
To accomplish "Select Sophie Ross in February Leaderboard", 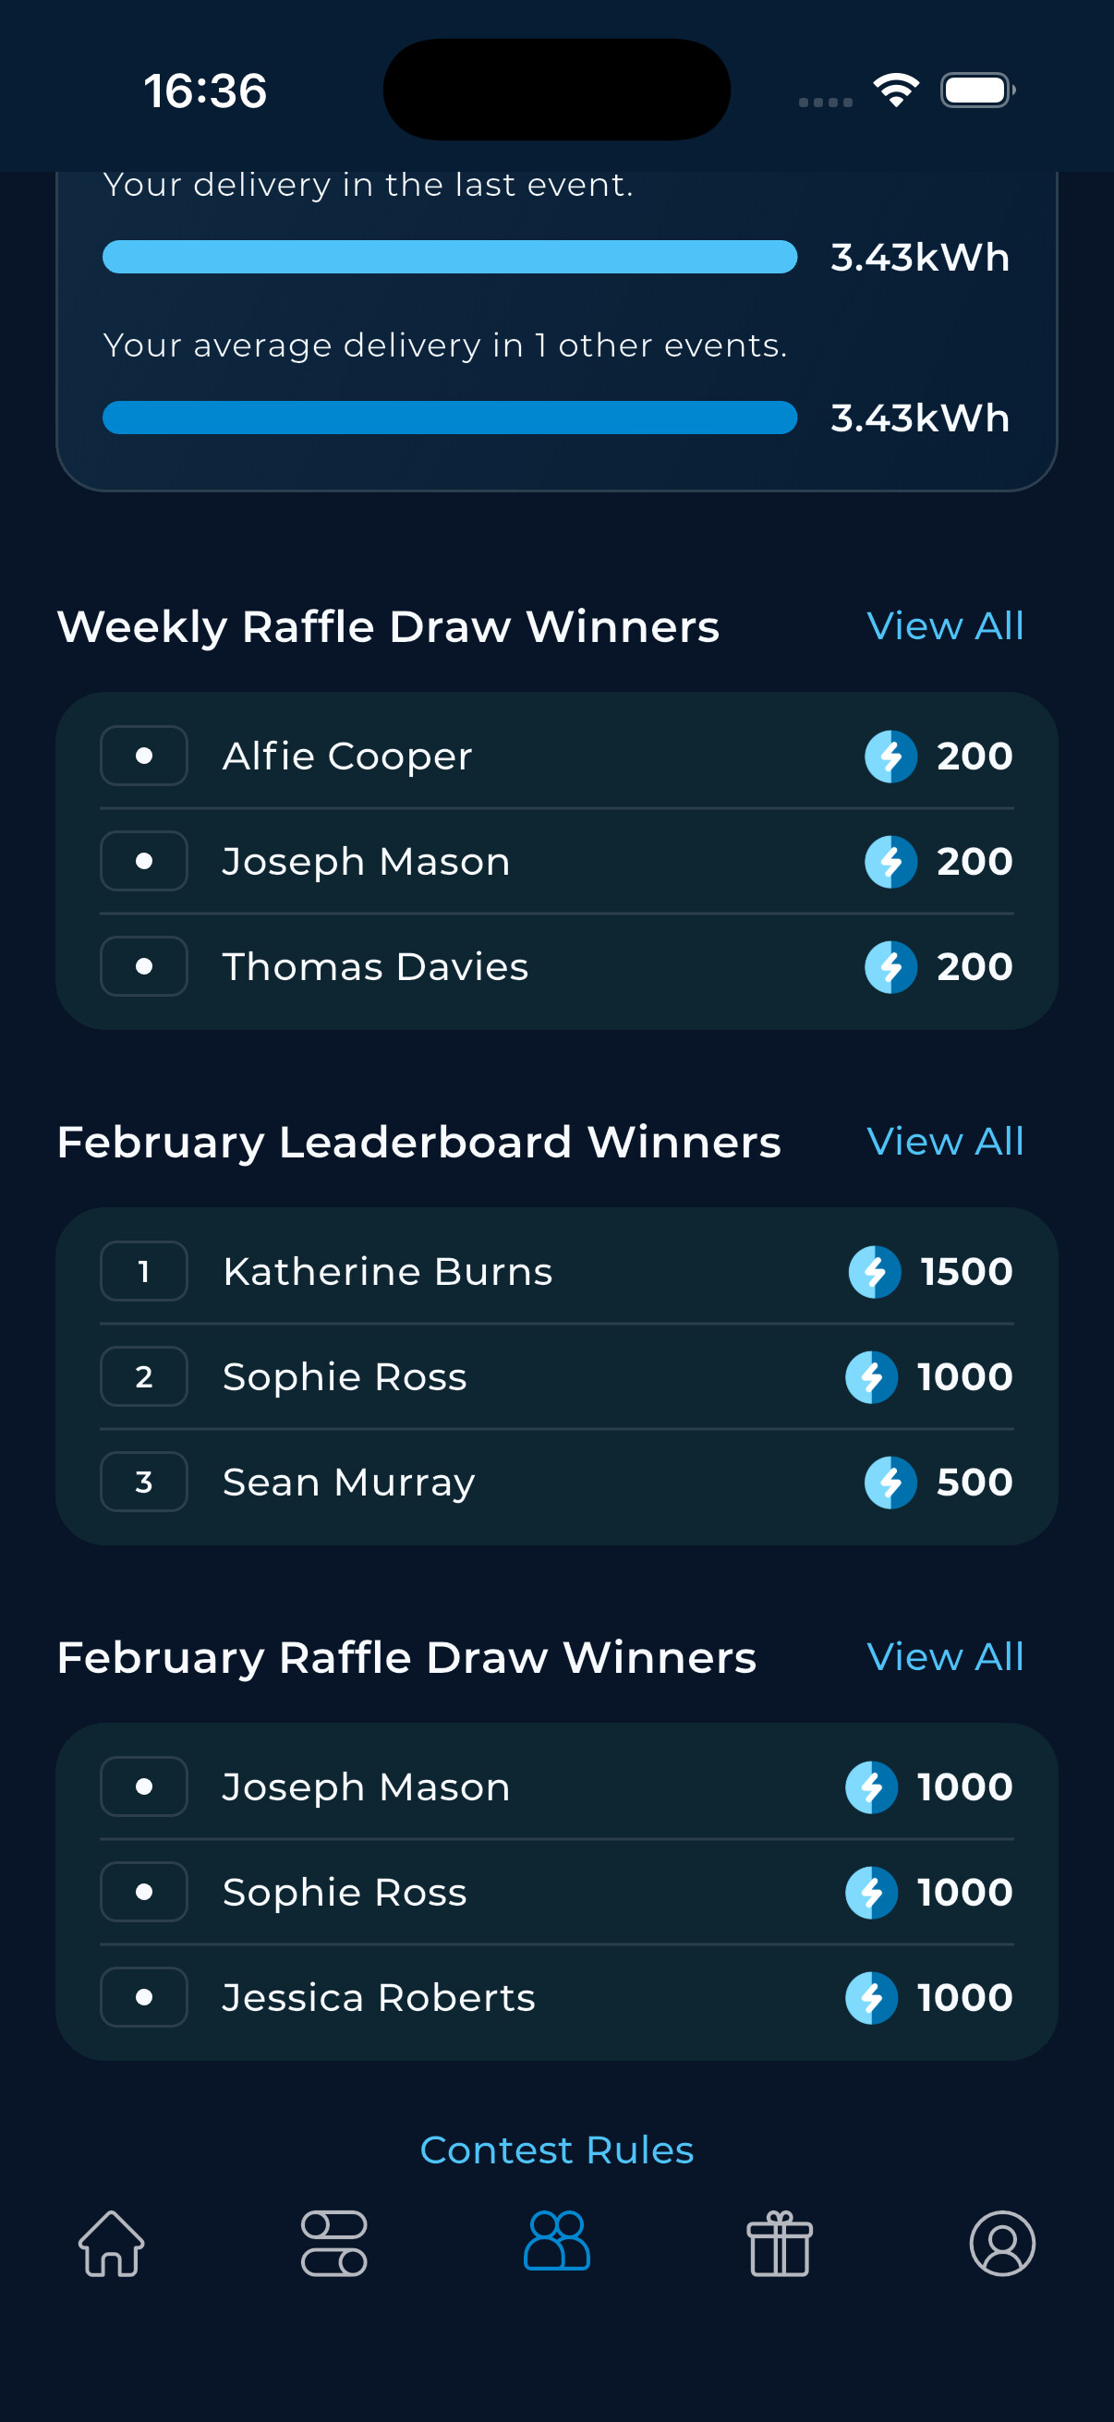I will (x=344, y=1377).
